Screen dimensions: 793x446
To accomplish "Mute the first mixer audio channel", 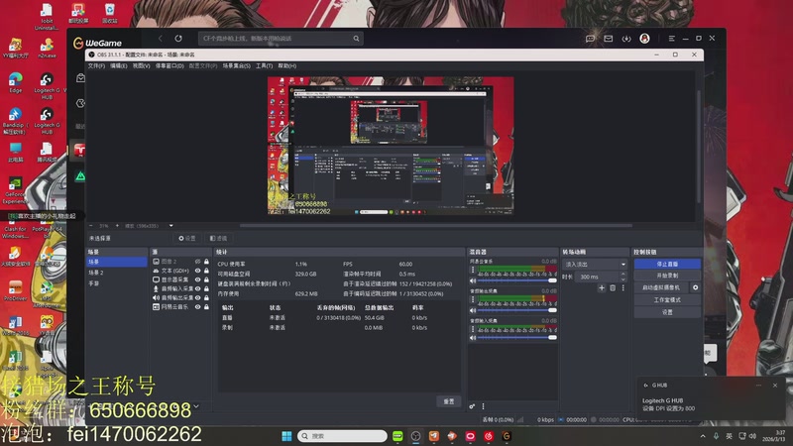I will (x=473, y=280).
